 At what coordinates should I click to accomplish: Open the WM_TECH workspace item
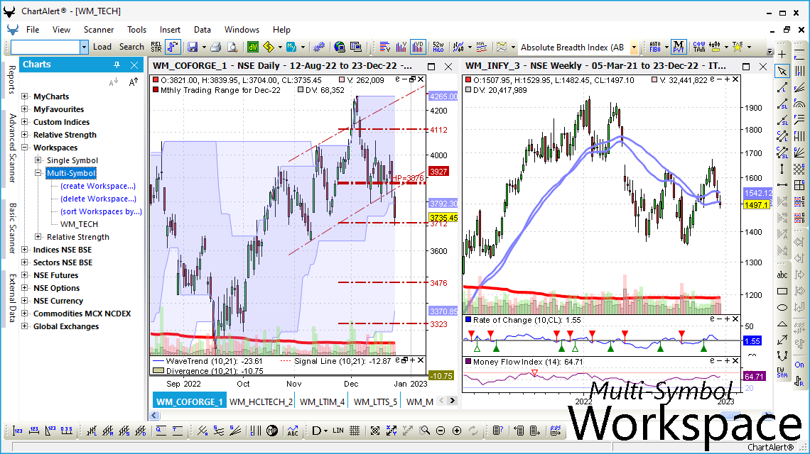pos(79,224)
